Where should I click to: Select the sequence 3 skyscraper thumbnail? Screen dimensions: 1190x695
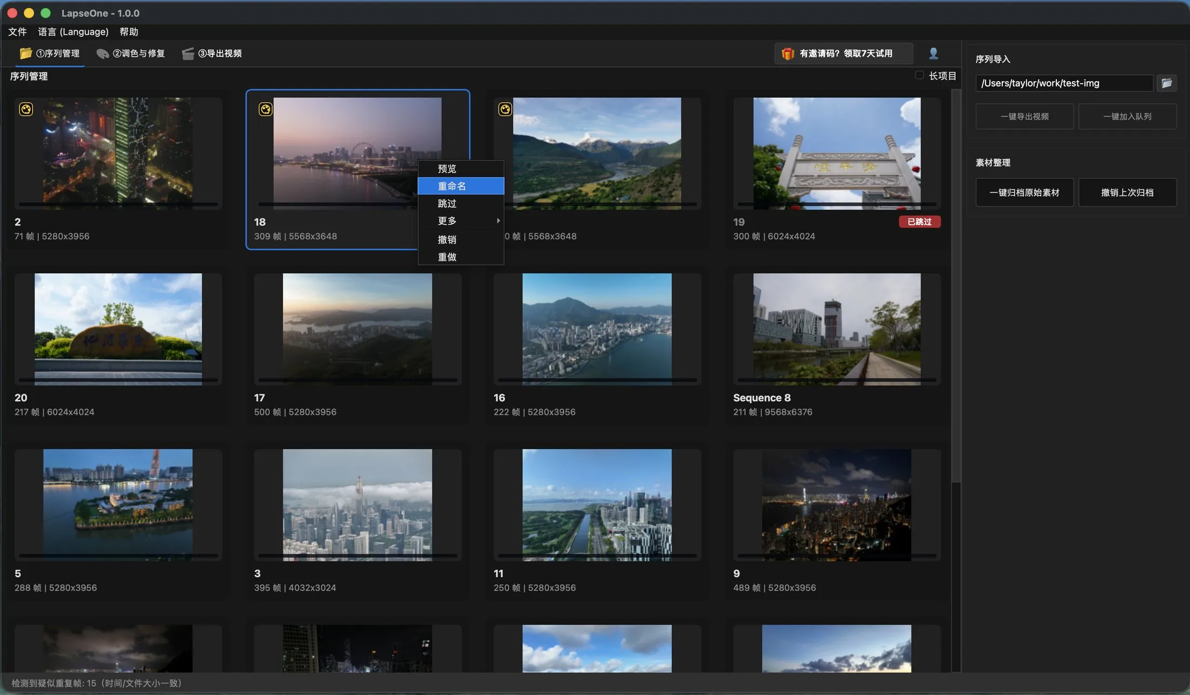click(x=358, y=505)
